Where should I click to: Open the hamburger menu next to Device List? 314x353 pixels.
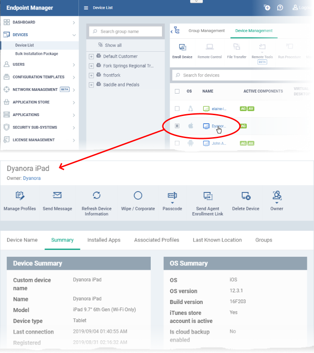(x=86, y=8)
